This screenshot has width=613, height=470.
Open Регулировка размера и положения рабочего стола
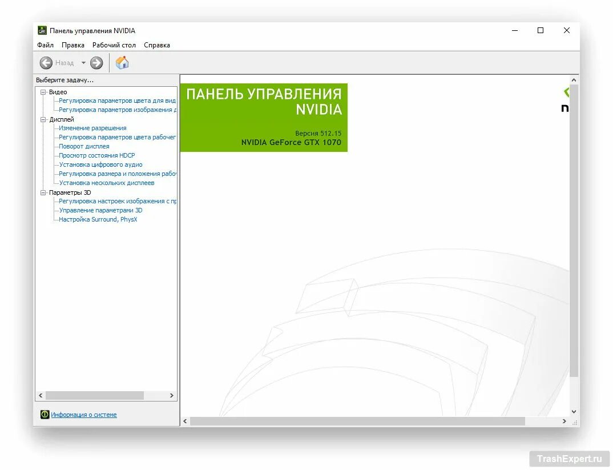117,174
